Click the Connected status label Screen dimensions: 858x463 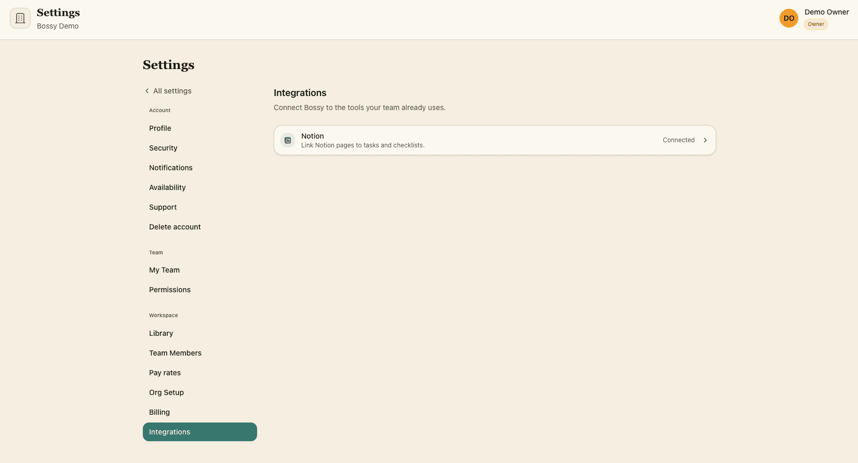678,140
